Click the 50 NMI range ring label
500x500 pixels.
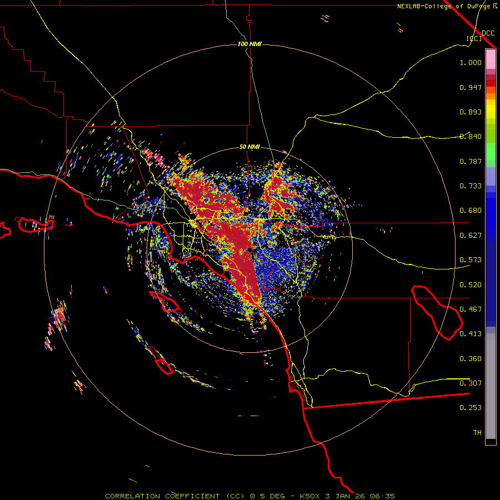pos(249,147)
